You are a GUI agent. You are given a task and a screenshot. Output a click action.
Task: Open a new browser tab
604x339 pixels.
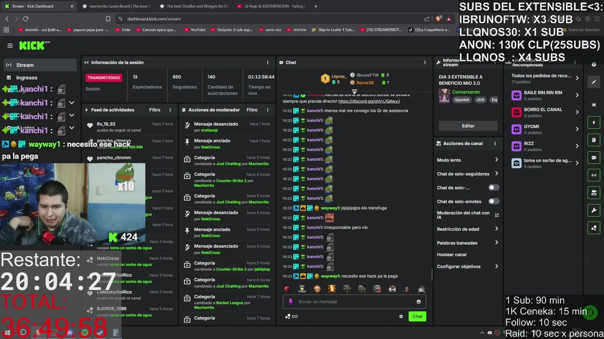[316, 6]
